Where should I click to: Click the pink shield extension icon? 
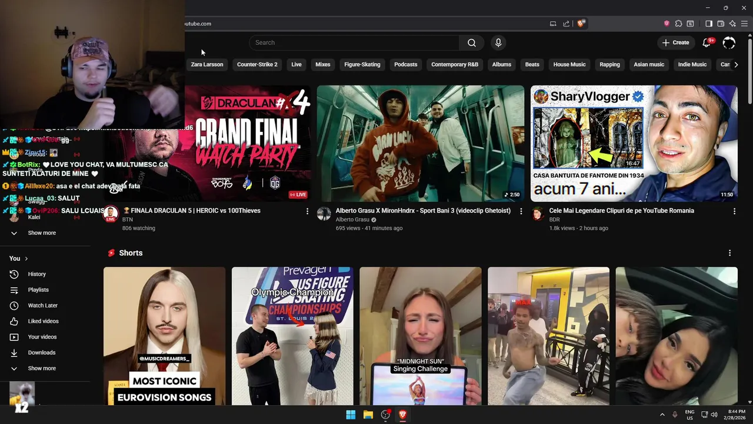[667, 24]
